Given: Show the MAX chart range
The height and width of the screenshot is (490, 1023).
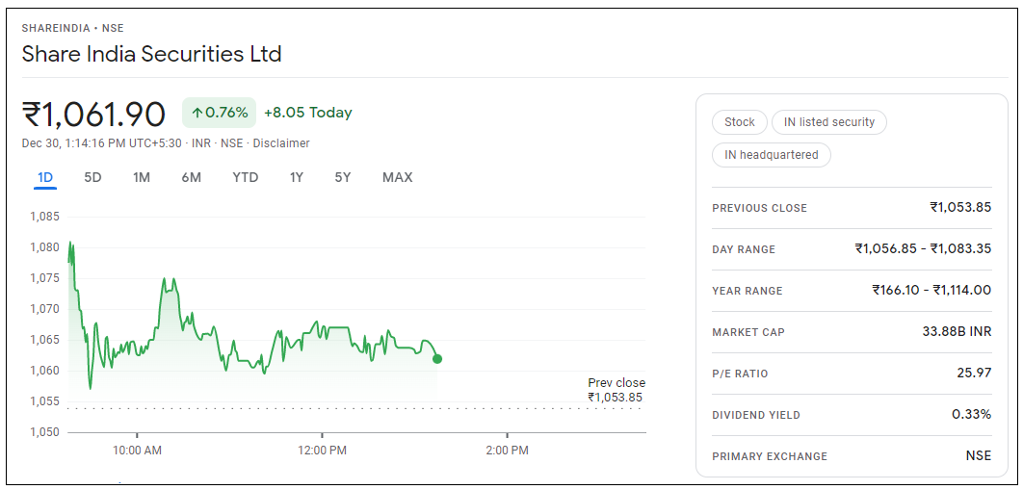Looking at the screenshot, I should coord(397,177).
